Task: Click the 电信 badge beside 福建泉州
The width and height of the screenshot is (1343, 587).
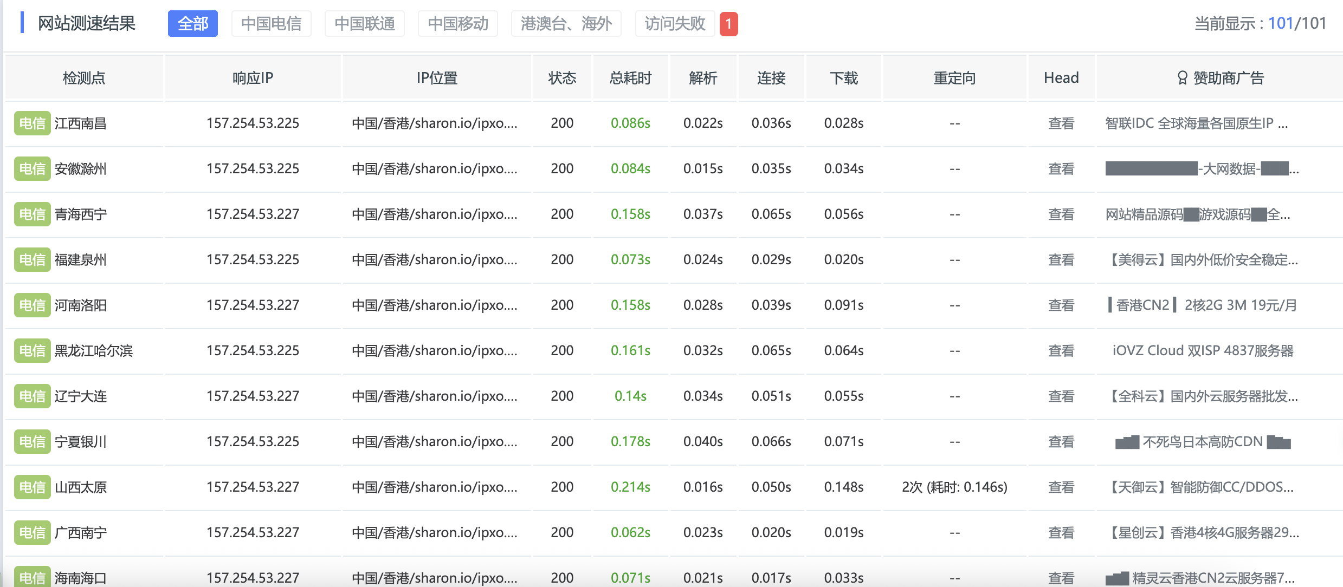Action: [32, 260]
